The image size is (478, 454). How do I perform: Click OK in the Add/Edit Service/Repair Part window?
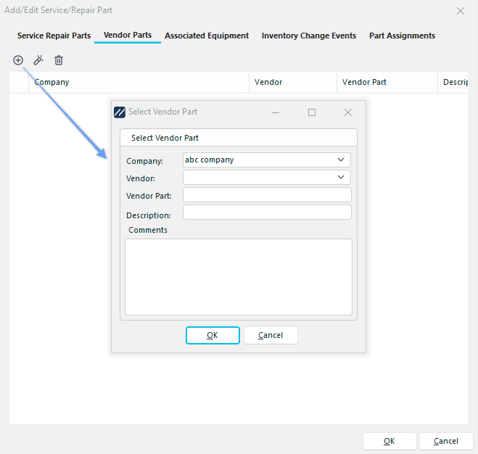(x=390, y=441)
